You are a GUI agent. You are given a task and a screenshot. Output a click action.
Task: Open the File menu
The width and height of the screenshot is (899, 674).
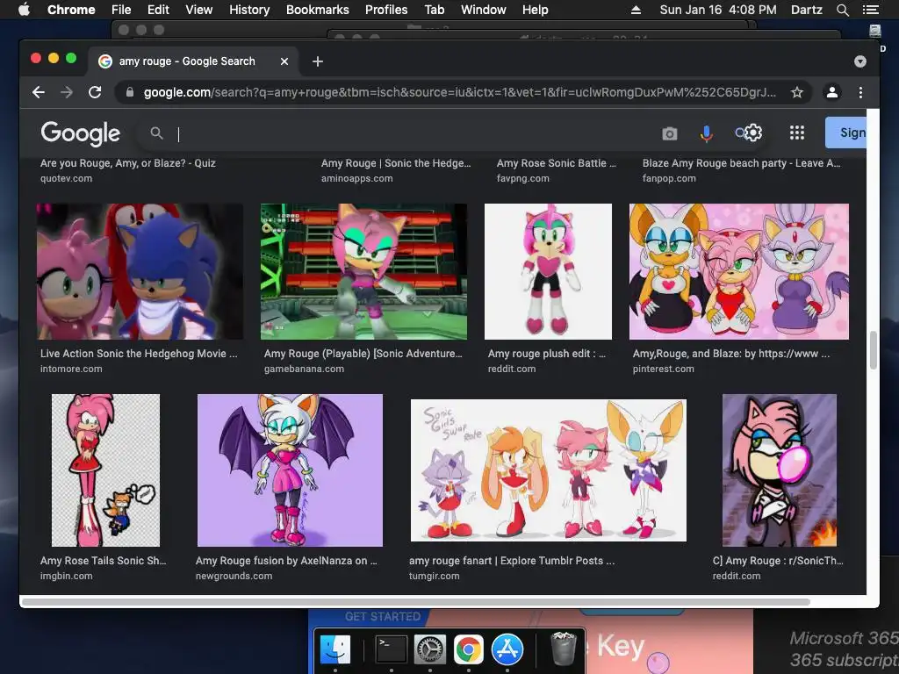pyautogui.click(x=121, y=10)
